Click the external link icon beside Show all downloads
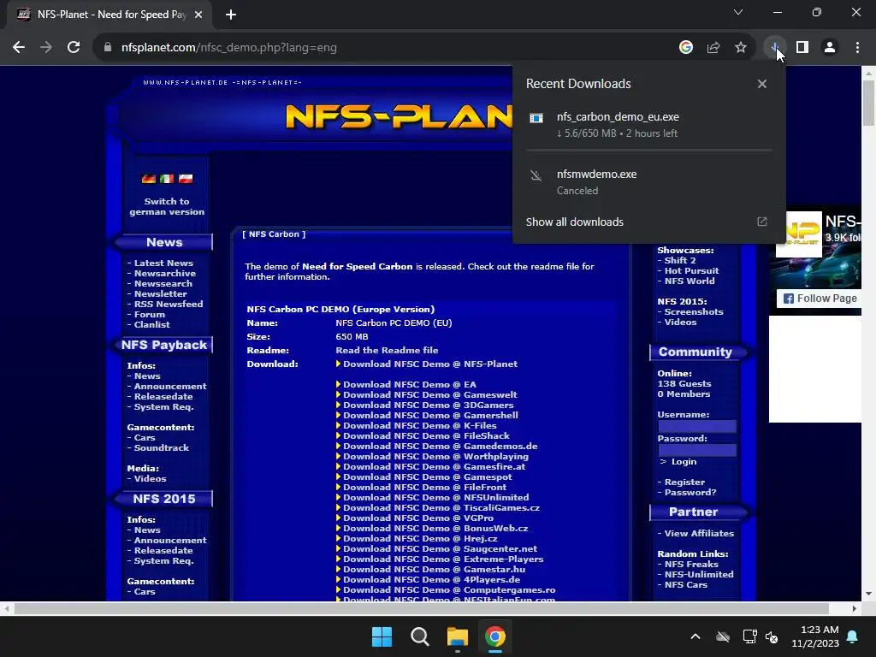876x657 pixels. click(762, 222)
